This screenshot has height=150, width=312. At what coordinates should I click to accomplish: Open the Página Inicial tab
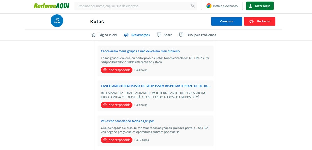104,35
